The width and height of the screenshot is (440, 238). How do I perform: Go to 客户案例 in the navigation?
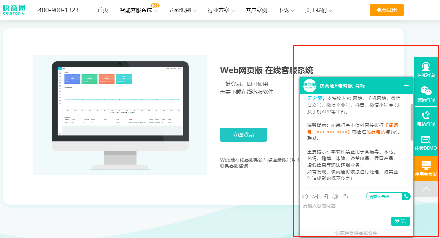pos(256,10)
